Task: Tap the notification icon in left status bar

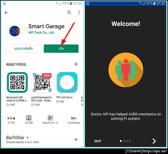Action: tap(4, 3)
